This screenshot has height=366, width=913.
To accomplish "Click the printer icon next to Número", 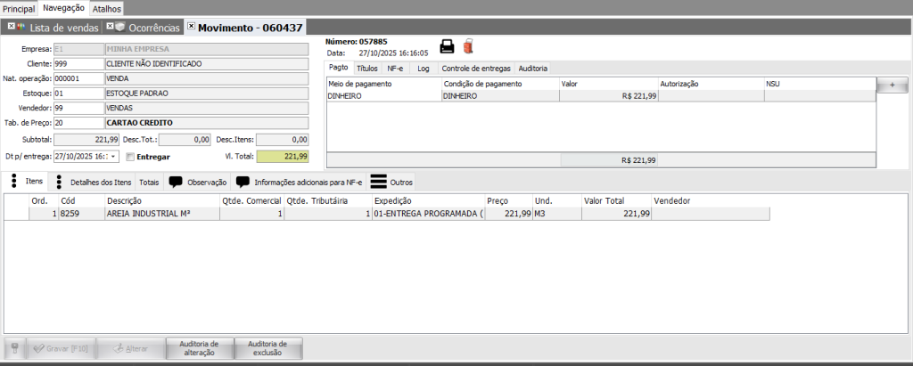I will coord(448,47).
